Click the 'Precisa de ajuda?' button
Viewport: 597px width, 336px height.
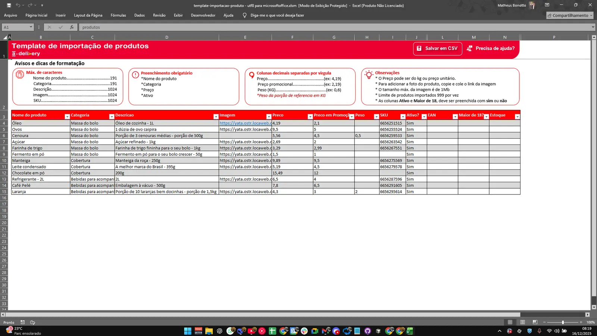coord(491,49)
